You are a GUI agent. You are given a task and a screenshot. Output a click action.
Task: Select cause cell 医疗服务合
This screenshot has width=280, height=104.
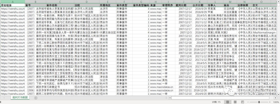230,19
